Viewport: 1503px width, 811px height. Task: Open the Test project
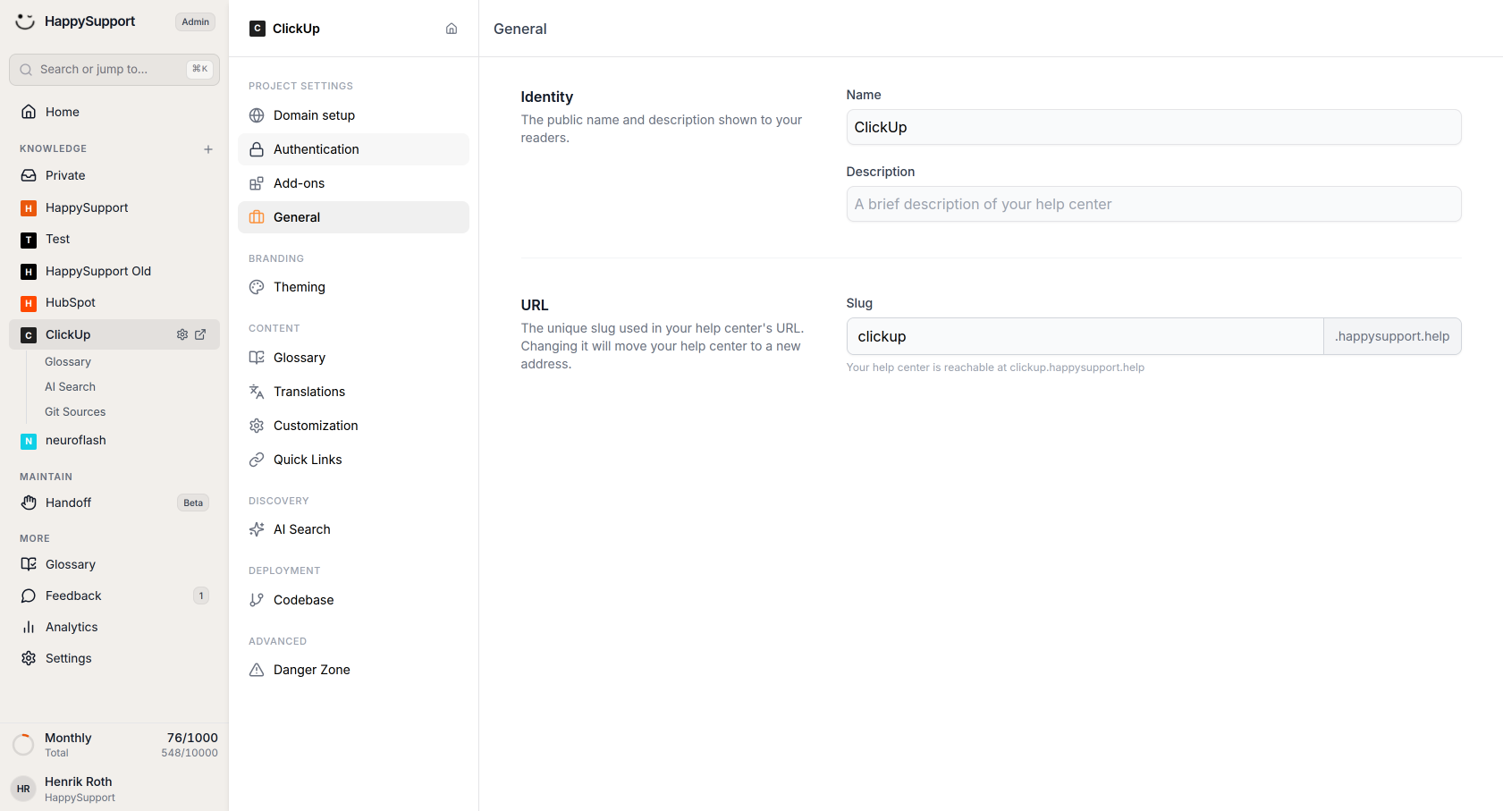(114, 239)
